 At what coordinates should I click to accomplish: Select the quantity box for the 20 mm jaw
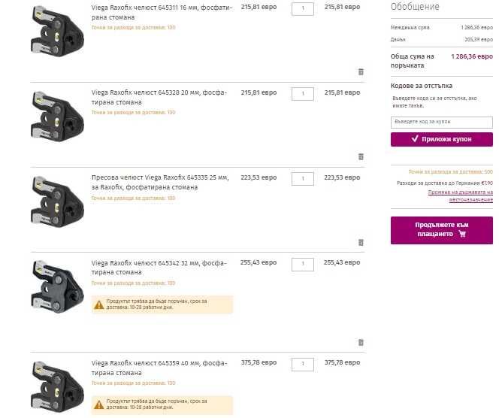point(302,94)
